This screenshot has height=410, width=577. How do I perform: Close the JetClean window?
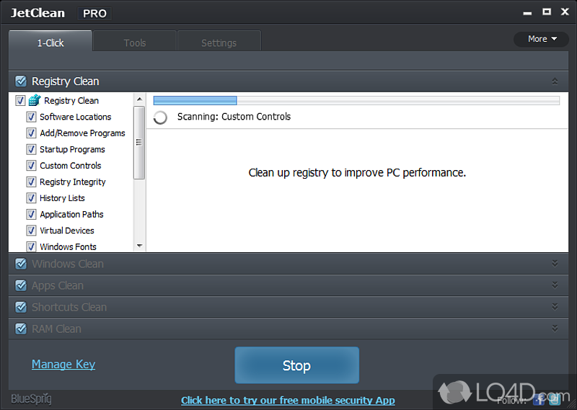click(565, 12)
